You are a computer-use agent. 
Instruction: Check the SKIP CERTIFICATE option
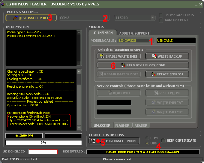163,141
